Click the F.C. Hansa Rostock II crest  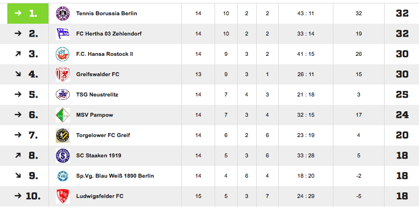63,54
